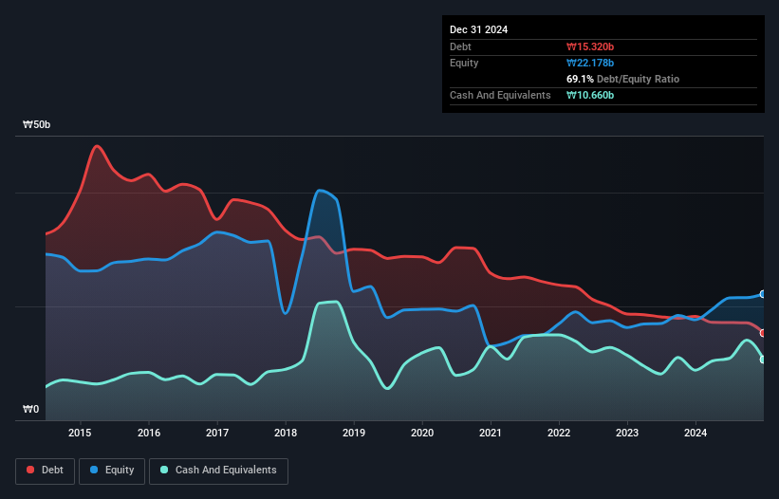This screenshot has width=779, height=499.
Task: Select the 2020 x-axis label
Action: point(422,433)
